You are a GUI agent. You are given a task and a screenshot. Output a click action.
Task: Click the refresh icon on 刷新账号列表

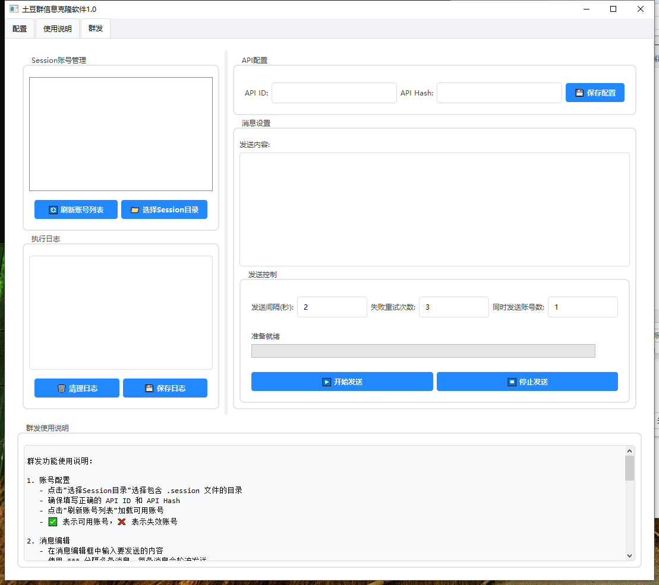tap(53, 210)
